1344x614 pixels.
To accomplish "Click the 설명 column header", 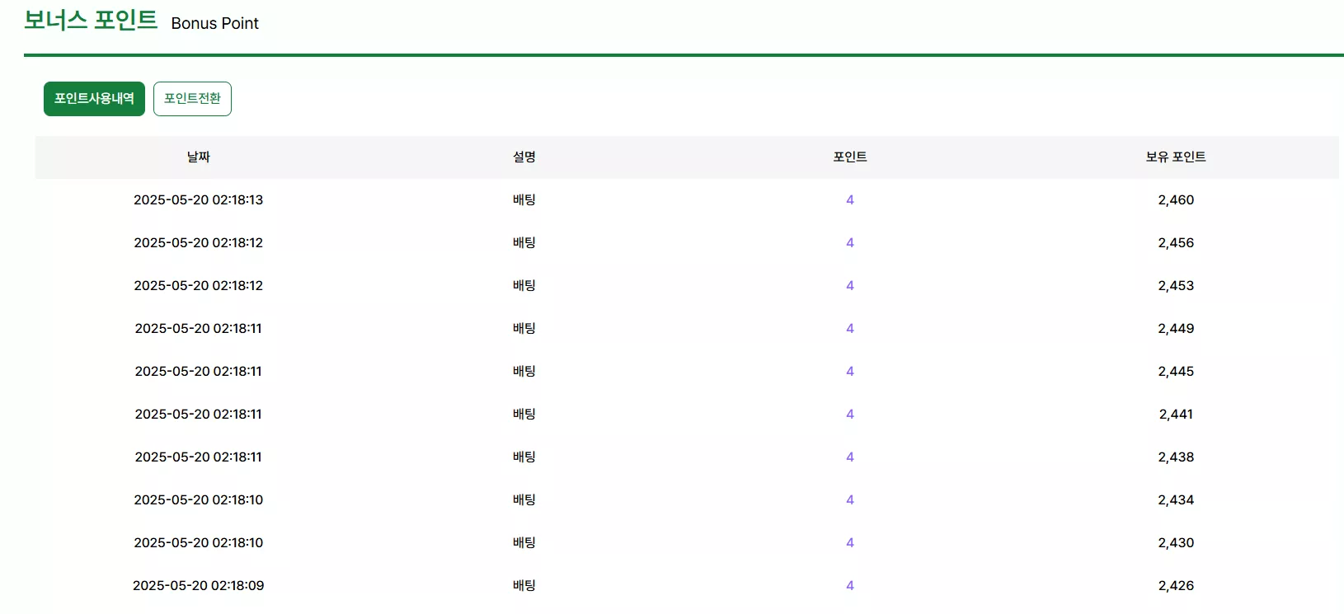I will [x=524, y=157].
